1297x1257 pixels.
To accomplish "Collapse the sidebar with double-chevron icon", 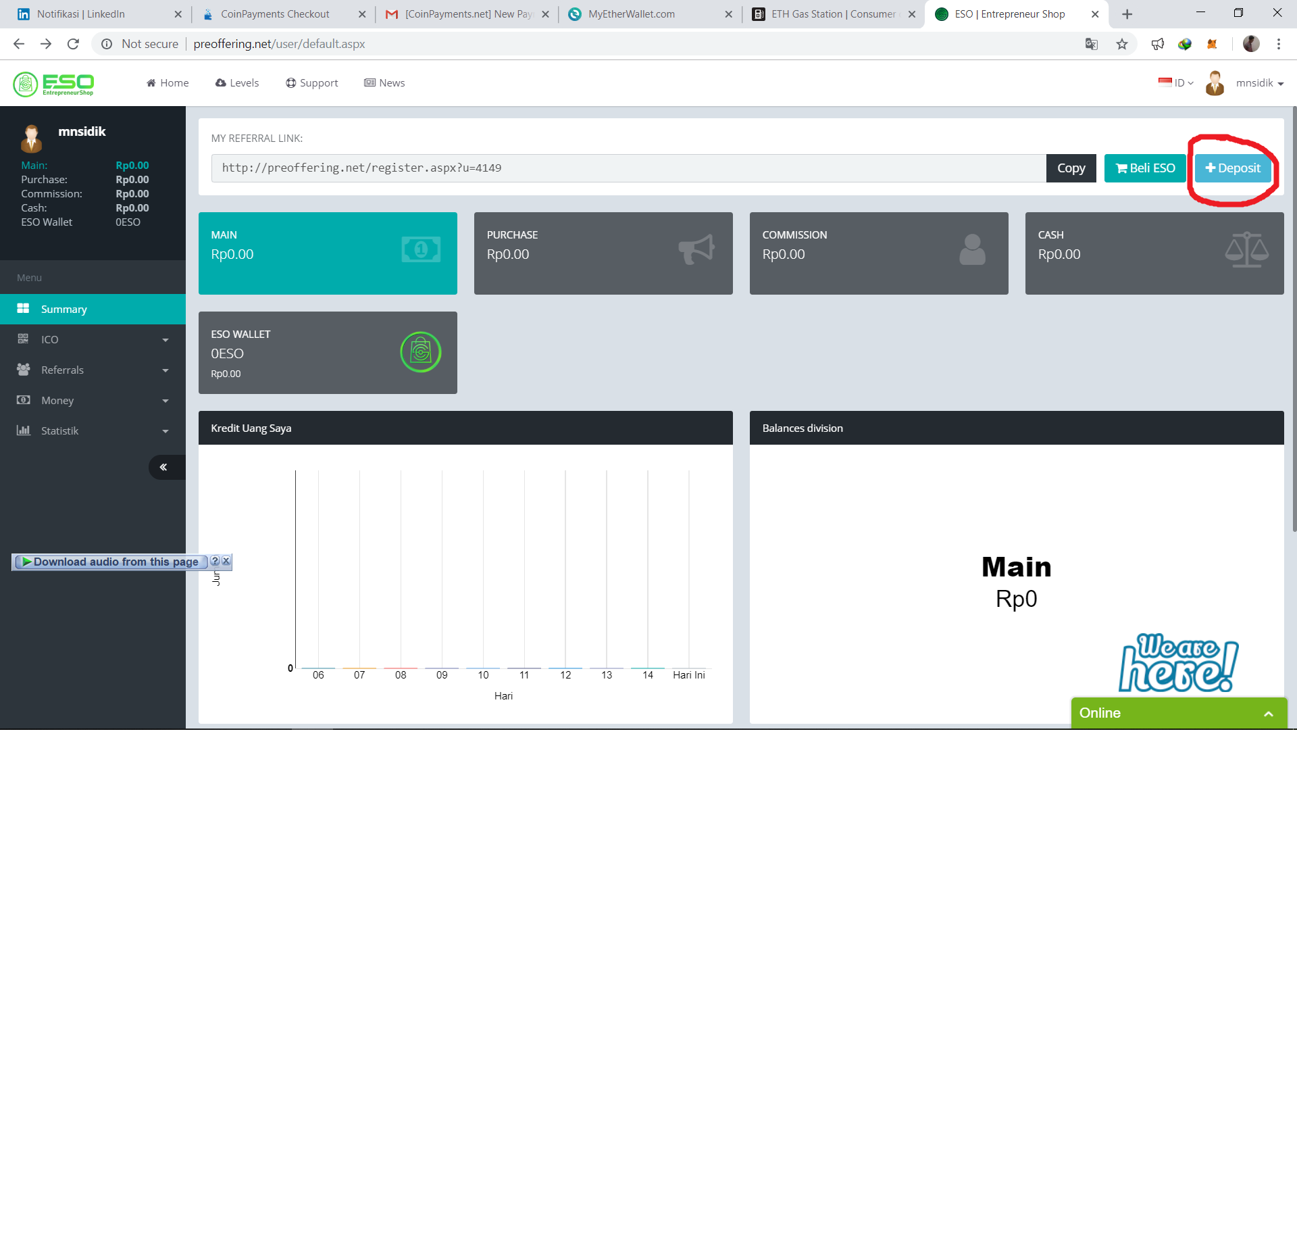I will 163,467.
